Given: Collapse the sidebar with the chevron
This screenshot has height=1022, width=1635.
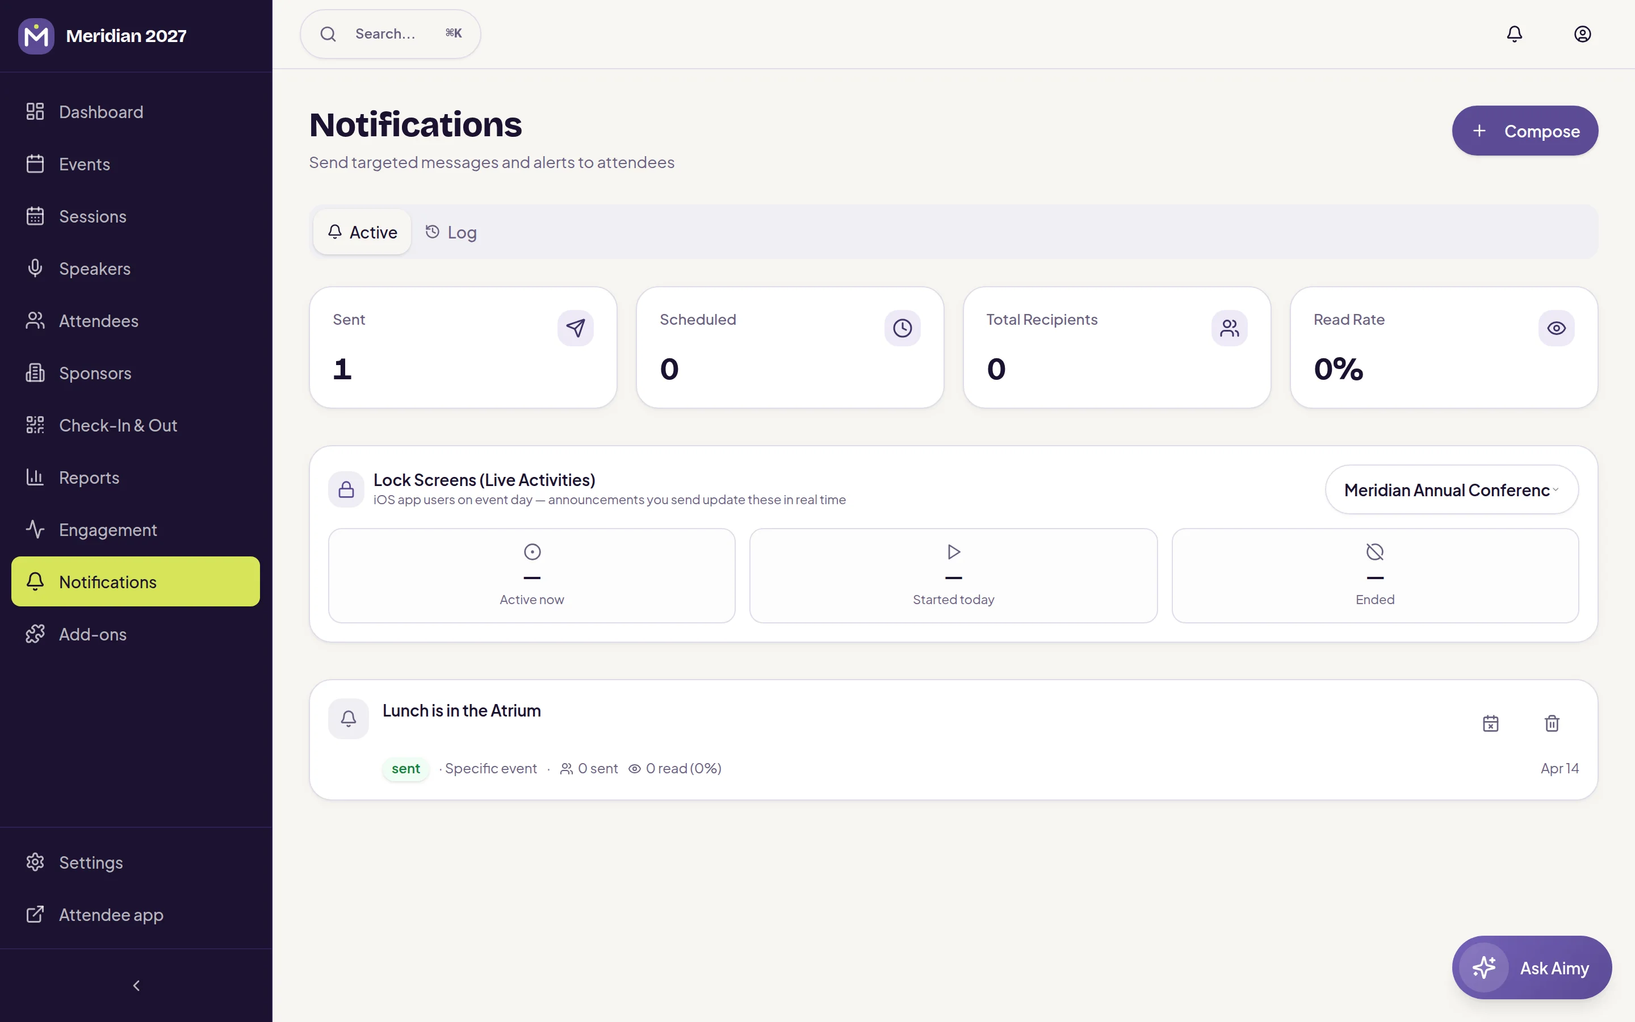Looking at the screenshot, I should coord(136,986).
